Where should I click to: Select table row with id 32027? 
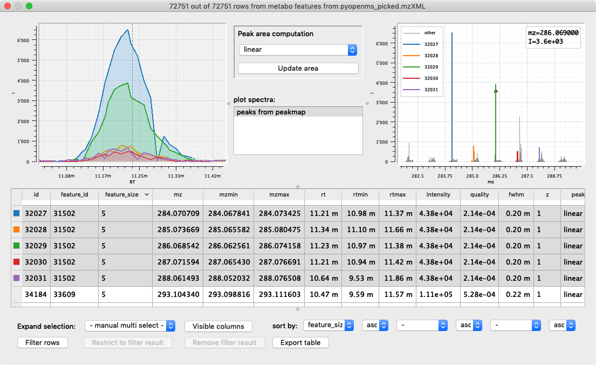point(298,213)
